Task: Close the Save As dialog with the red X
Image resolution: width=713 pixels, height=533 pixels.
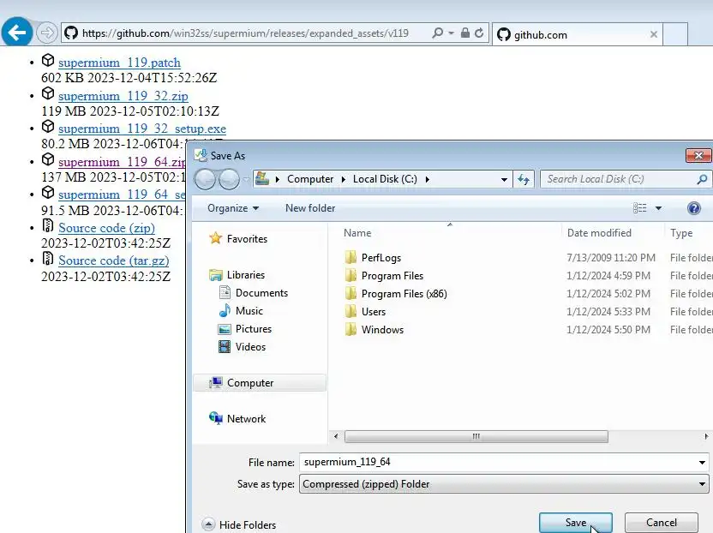Action: point(698,156)
